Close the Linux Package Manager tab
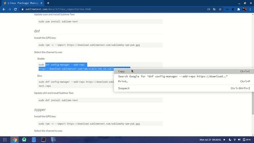 pos(41,3)
